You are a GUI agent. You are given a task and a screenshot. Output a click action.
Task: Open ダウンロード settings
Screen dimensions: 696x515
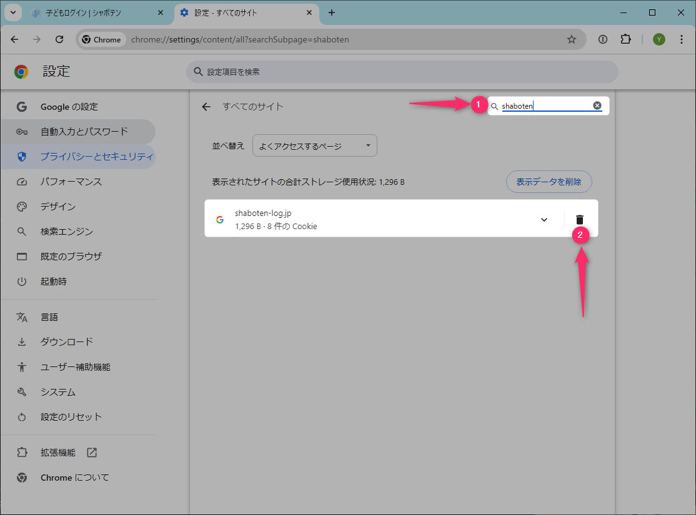click(x=67, y=341)
